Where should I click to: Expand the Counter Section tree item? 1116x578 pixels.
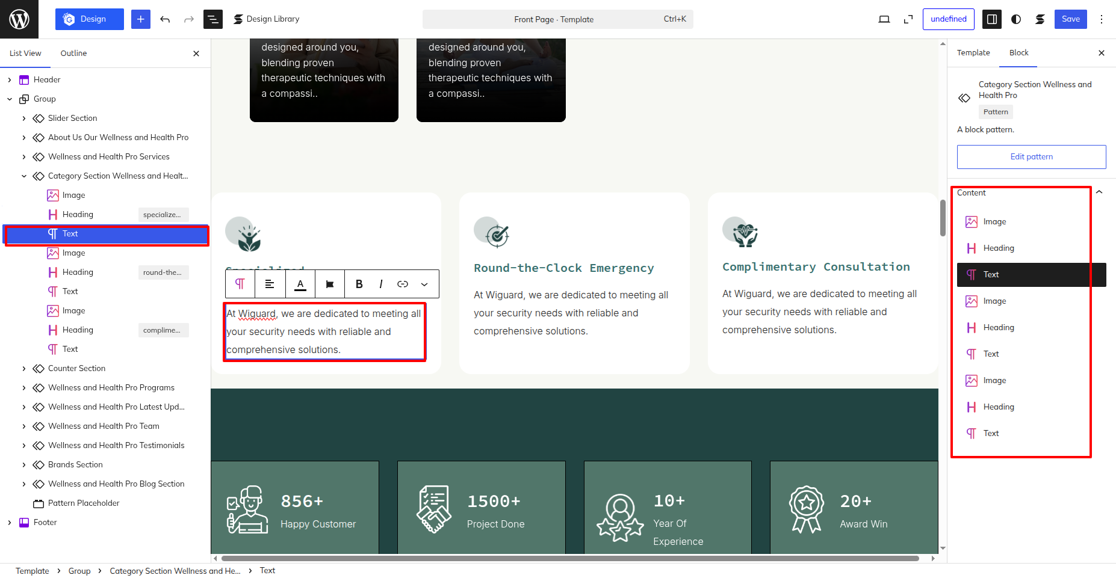point(24,368)
